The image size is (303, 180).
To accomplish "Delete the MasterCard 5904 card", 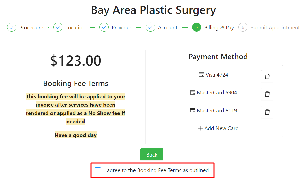I will pos(267,94).
